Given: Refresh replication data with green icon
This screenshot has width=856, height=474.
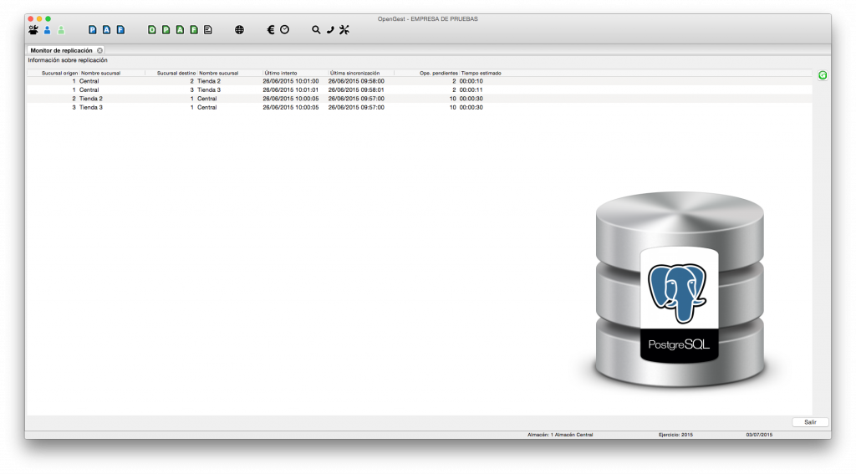Looking at the screenshot, I should (x=823, y=75).
